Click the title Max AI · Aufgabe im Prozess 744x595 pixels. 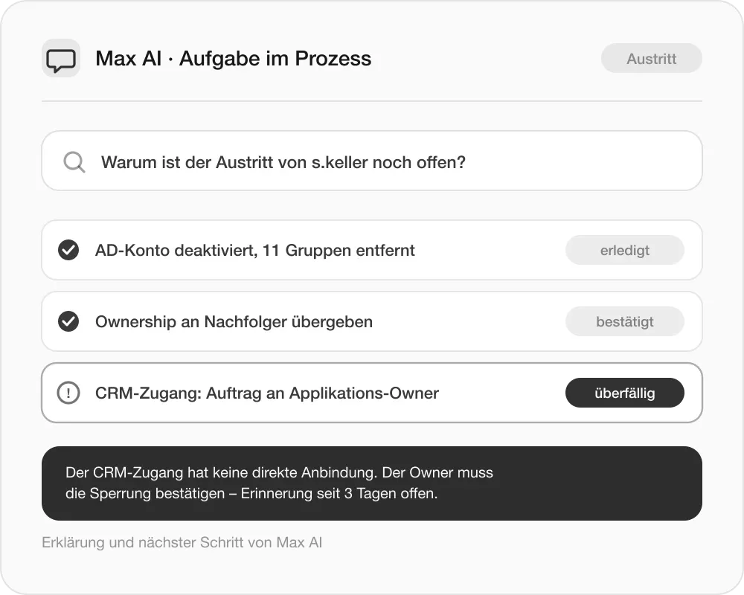tap(233, 59)
